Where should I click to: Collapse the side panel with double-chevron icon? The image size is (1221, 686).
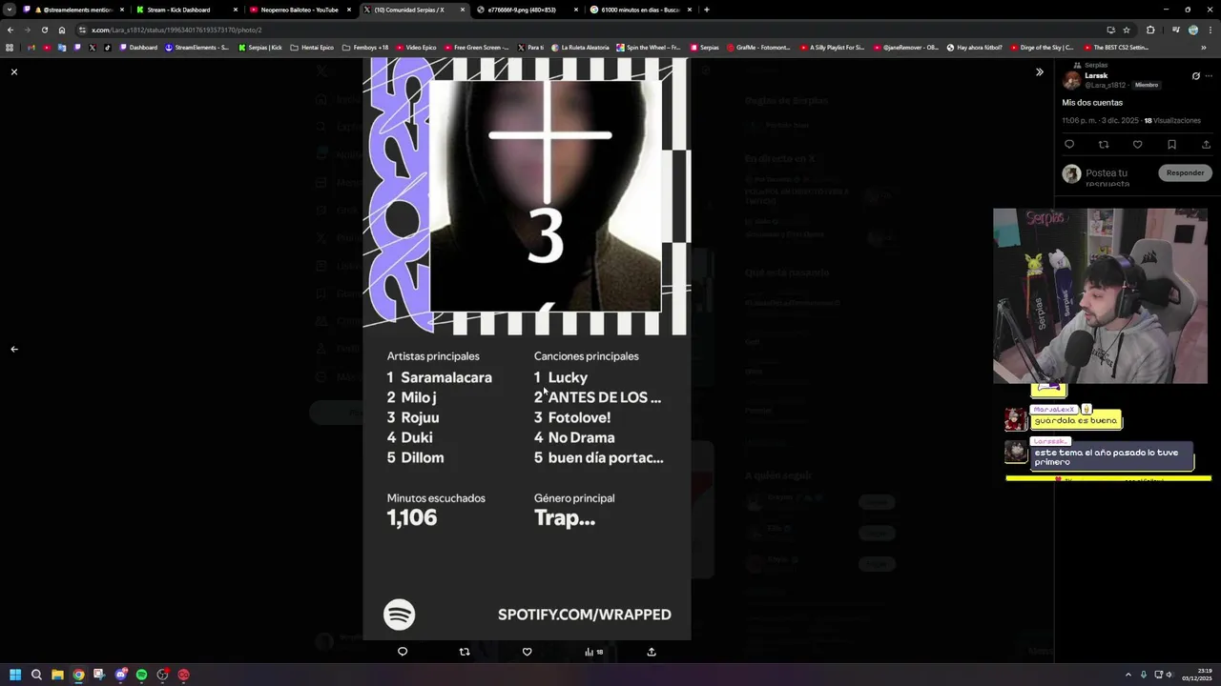(x=1040, y=71)
